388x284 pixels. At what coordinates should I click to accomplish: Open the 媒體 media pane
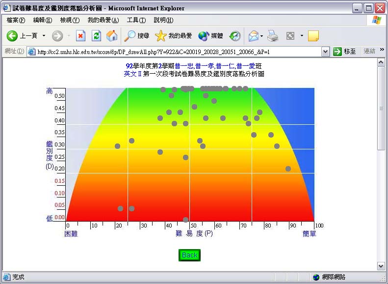(x=210, y=36)
